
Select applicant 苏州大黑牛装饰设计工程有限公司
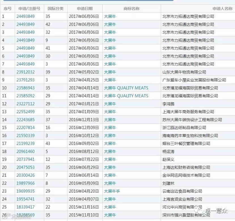[192, 120]
